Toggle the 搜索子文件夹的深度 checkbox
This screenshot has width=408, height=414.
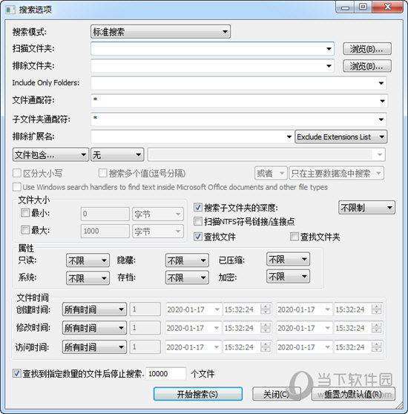[198, 208]
